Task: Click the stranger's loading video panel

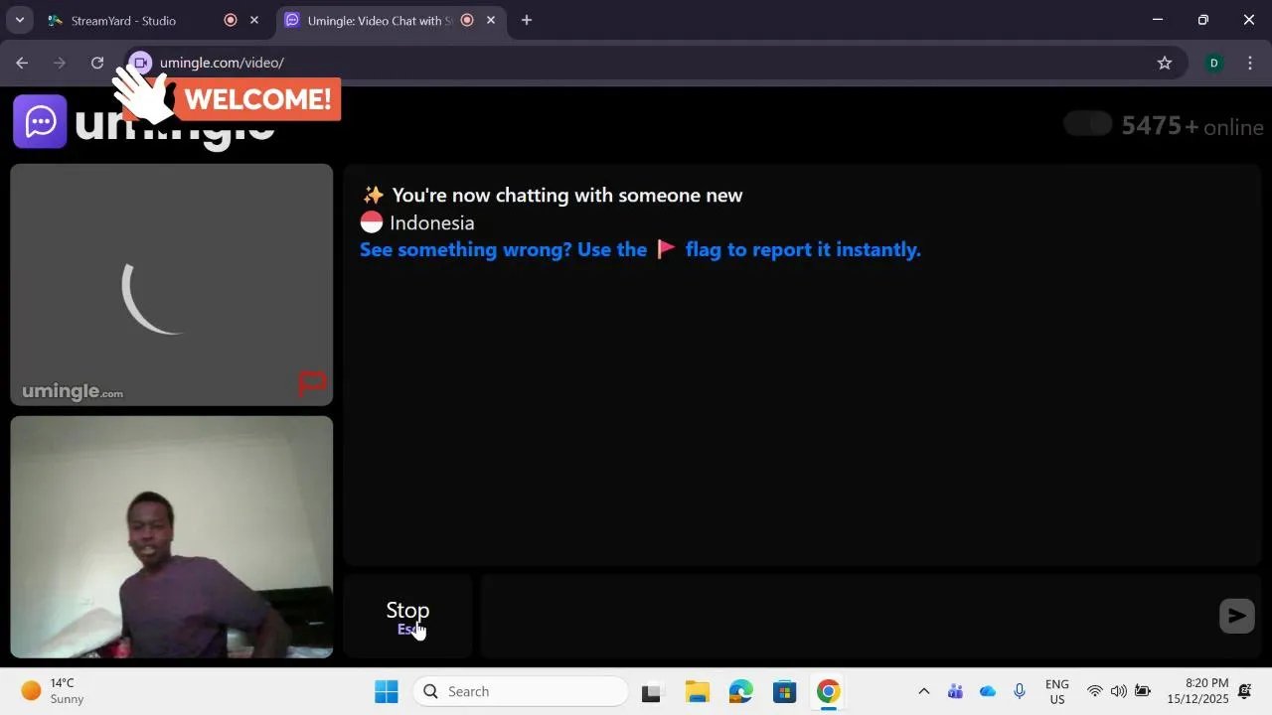Action: click(x=172, y=285)
